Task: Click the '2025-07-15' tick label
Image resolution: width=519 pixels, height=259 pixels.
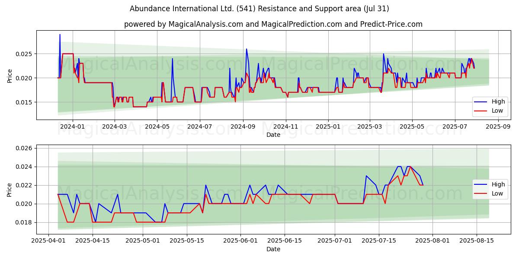Action: pyautogui.click(x=379, y=241)
